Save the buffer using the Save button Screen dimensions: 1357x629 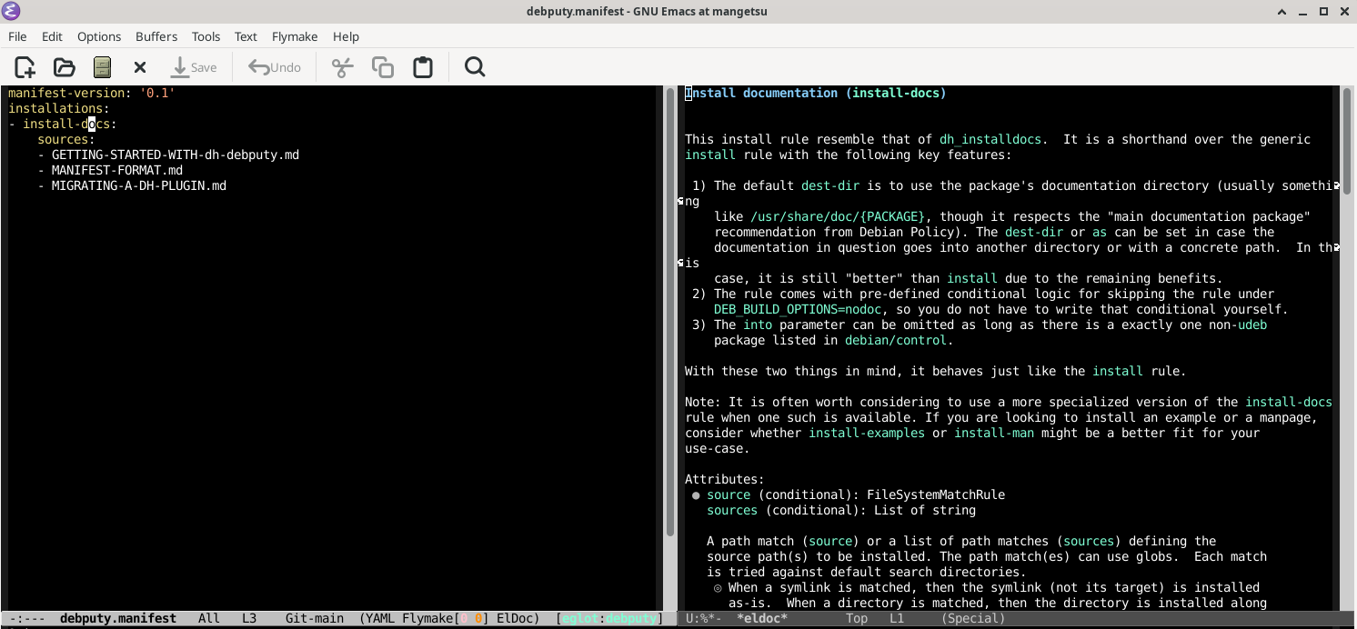click(194, 67)
